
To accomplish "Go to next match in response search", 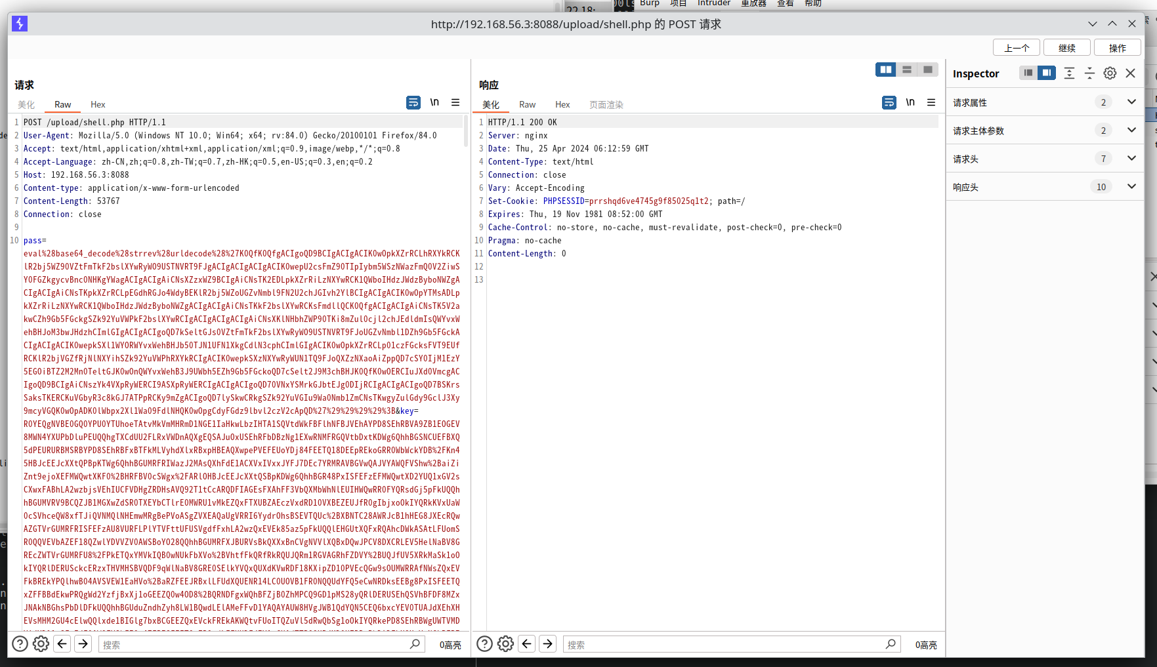I will (548, 644).
